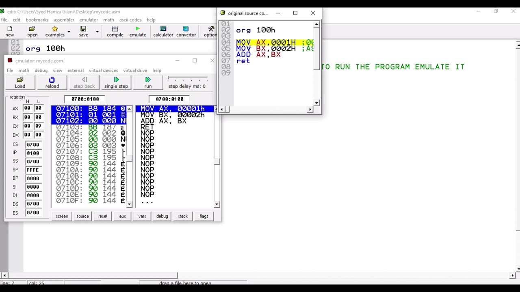Click the ret line in source window
The height and width of the screenshot is (292, 520).
[x=243, y=61]
